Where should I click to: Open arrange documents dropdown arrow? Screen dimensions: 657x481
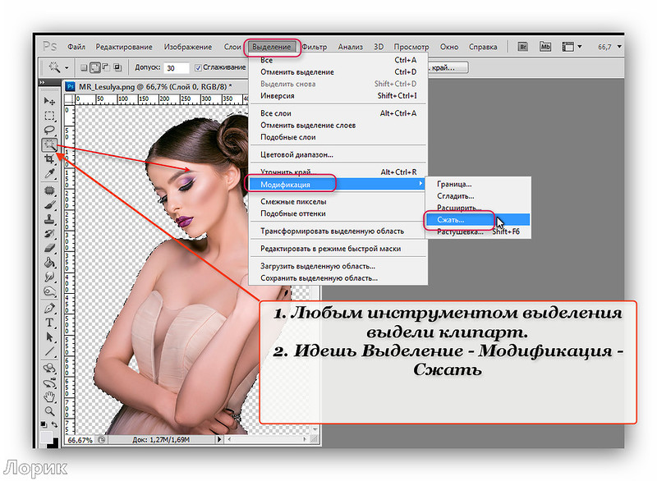pos(580,47)
